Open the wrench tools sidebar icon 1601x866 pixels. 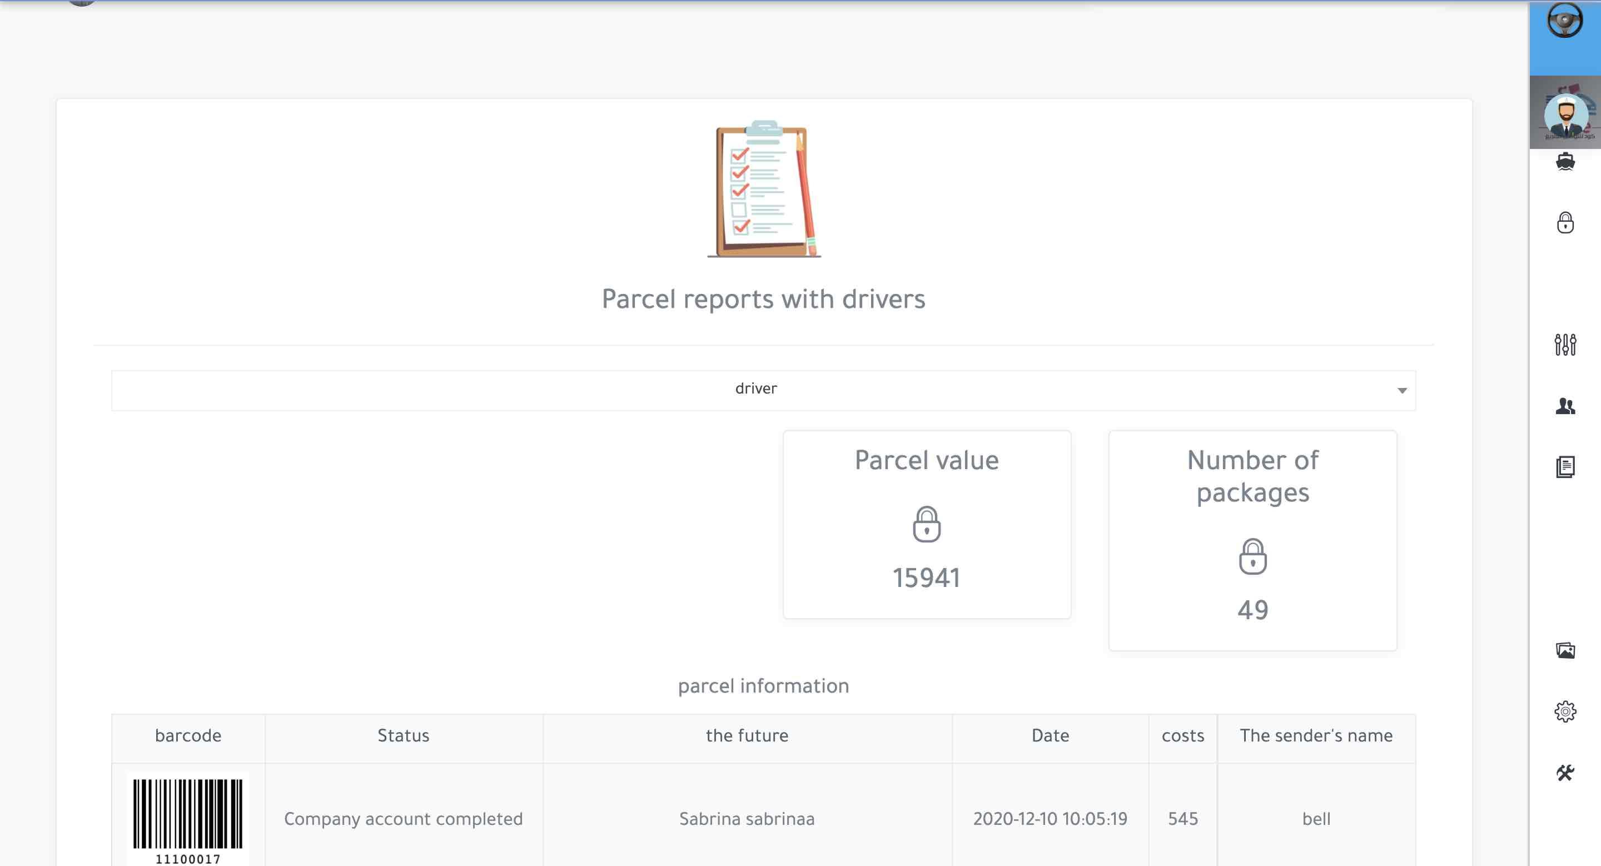point(1565,773)
